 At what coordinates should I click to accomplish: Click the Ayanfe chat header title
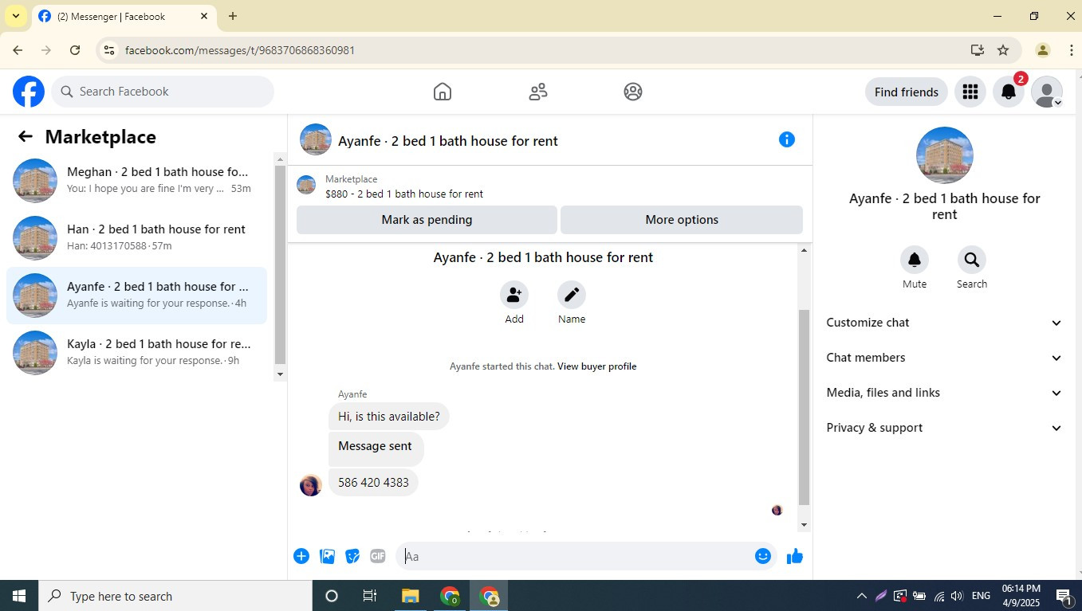tap(448, 141)
